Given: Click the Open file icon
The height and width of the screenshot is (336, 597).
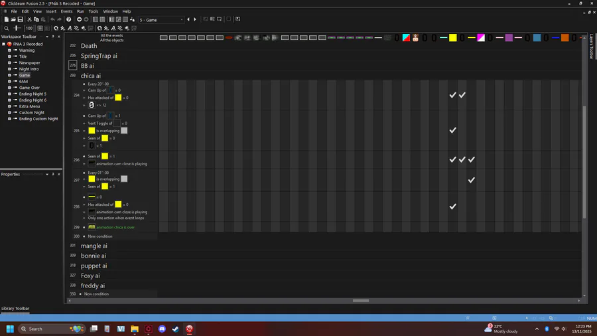Looking at the screenshot, I should (x=13, y=19).
